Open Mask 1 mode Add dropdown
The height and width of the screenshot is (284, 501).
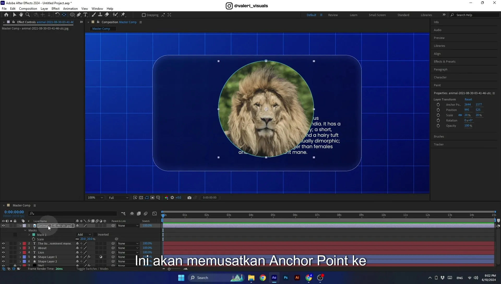coord(84,235)
